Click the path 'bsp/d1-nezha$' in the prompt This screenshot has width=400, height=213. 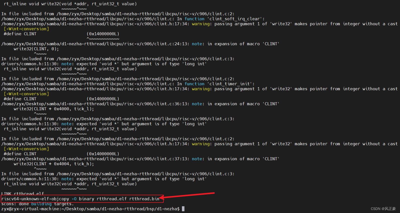click(x=163, y=209)
